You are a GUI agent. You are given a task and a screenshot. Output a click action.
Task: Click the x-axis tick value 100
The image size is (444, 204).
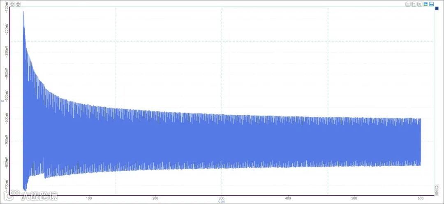coord(89,198)
